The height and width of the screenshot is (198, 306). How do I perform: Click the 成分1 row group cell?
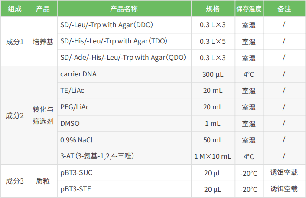pos(14,42)
